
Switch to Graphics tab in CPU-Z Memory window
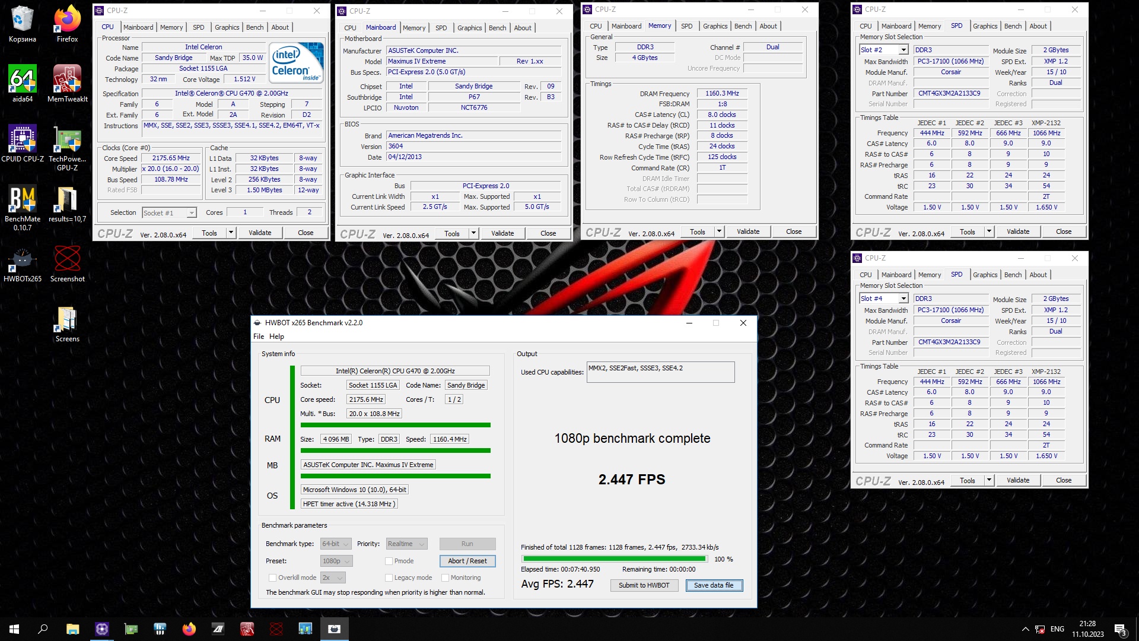[715, 26]
